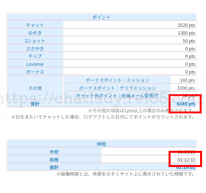Click the のぞき row label
This screenshot has width=206, height=193.
click(35, 33)
